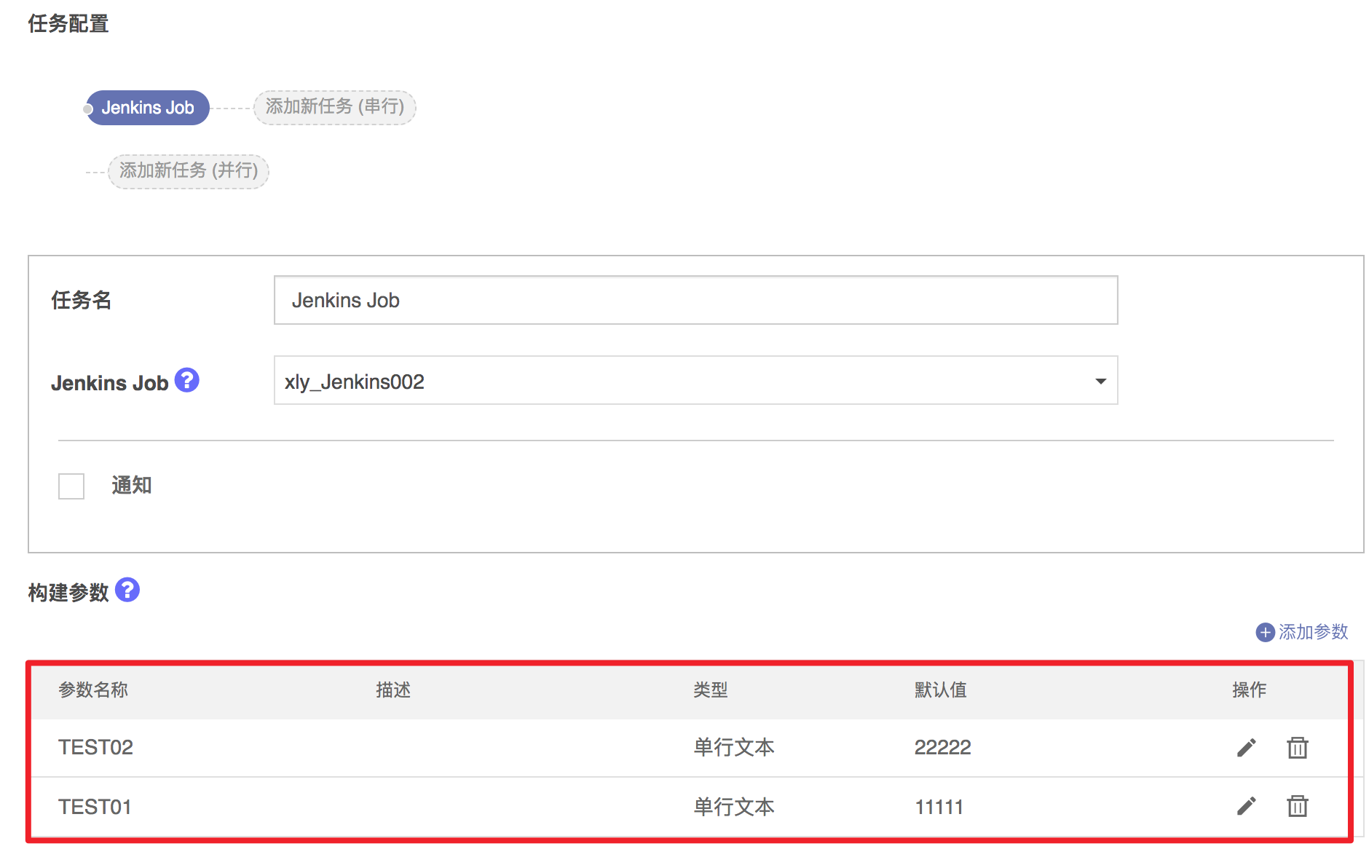
Task: Open help icon beside 构建参数 heading
Action: pyautogui.click(x=127, y=590)
